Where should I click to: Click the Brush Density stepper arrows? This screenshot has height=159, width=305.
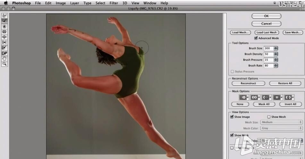tap(276, 54)
